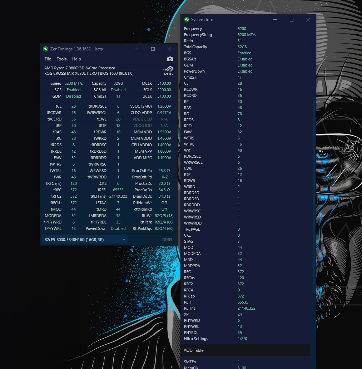
Task: Close the ZenTimings window
Action: (169, 49)
